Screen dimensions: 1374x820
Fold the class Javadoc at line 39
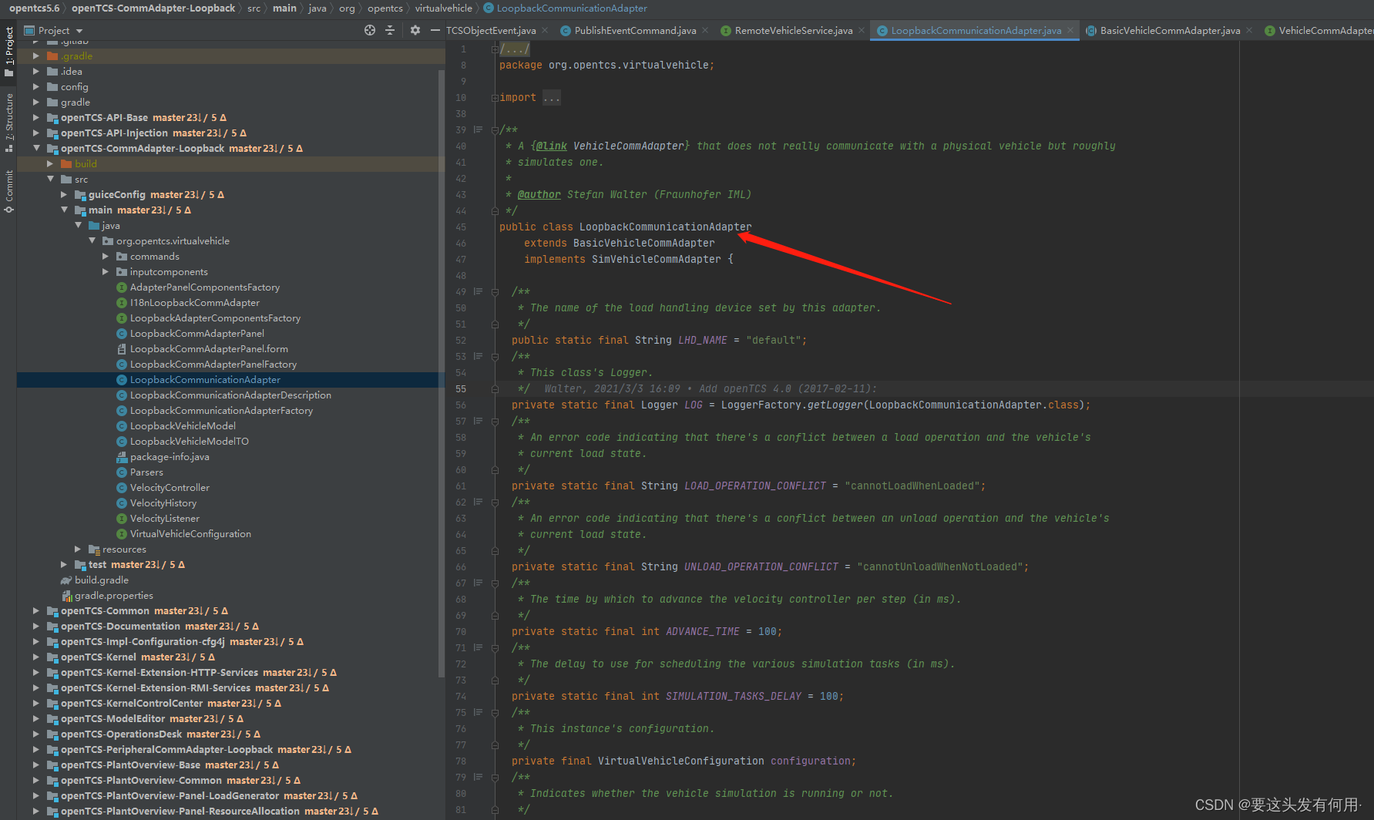495,130
